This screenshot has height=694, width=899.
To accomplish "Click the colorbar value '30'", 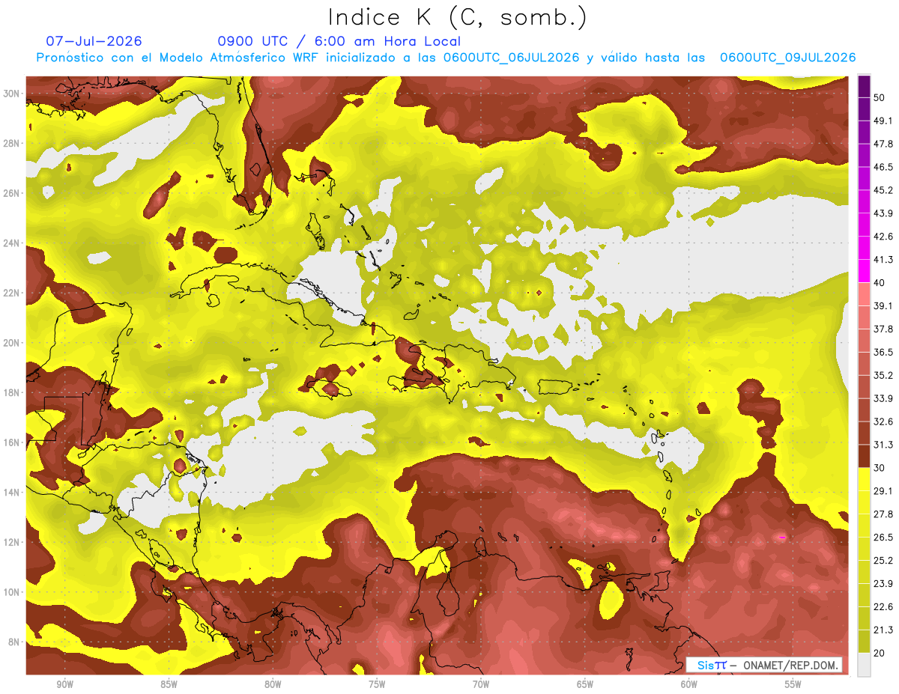I will [x=881, y=468].
